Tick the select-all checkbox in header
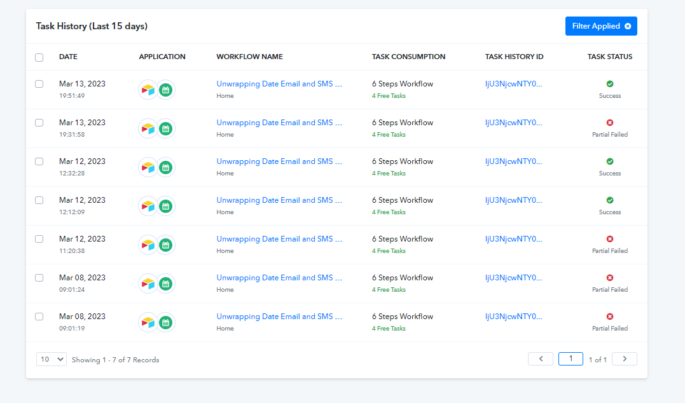This screenshot has width=685, height=403. [x=39, y=57]
